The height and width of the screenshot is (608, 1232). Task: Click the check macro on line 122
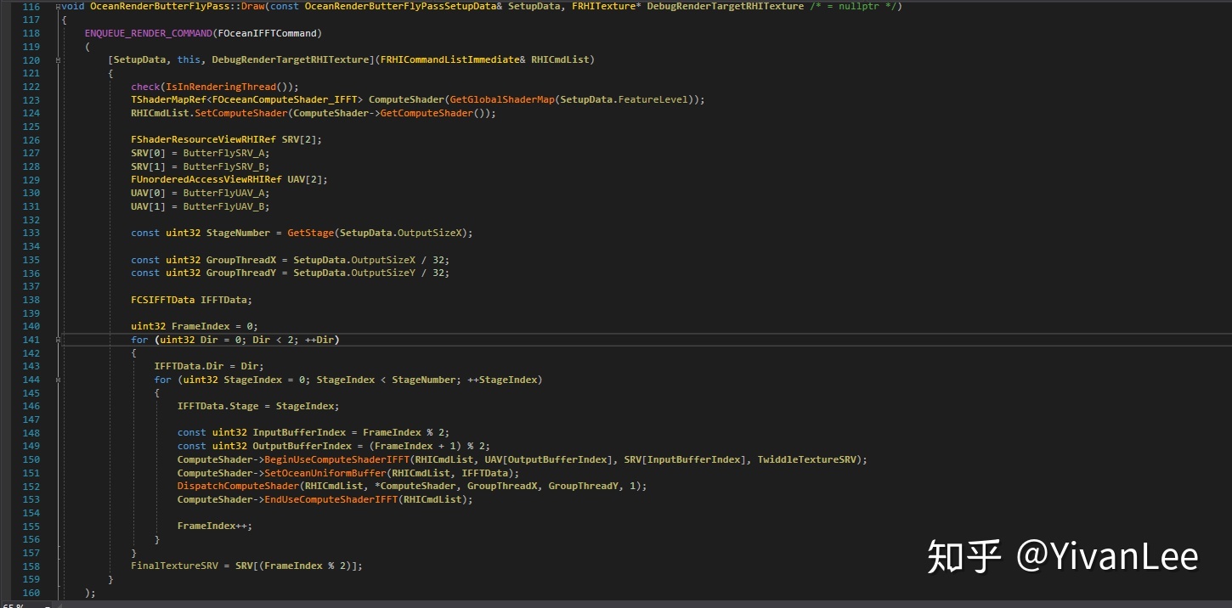[x=145, y=87]
